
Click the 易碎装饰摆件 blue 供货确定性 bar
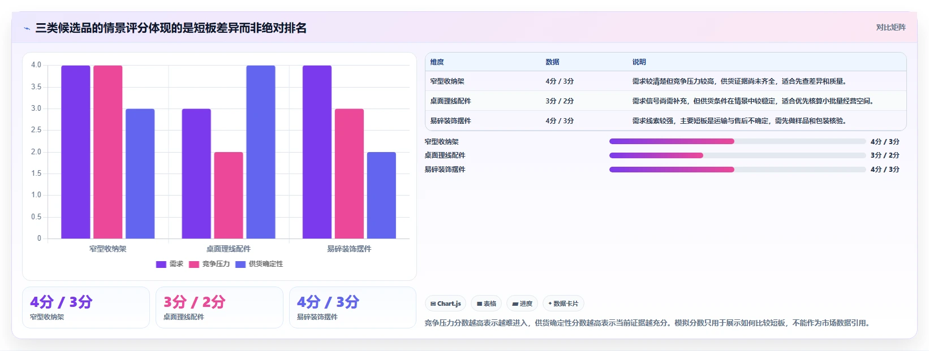381,195
